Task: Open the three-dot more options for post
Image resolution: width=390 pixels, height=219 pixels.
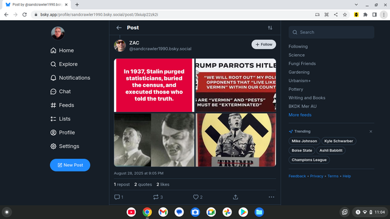Action: (x=271, y=197)
